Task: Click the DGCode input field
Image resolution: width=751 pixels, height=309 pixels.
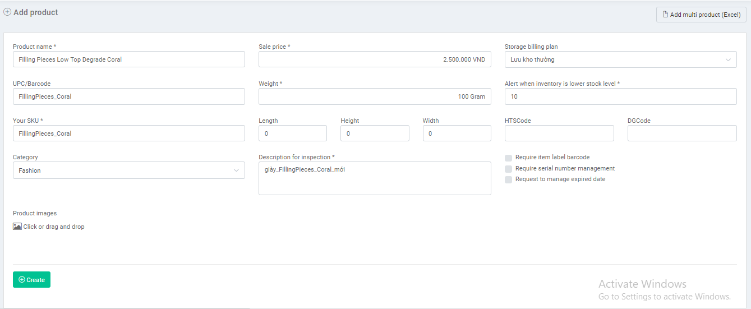Action: coord(682,133)
